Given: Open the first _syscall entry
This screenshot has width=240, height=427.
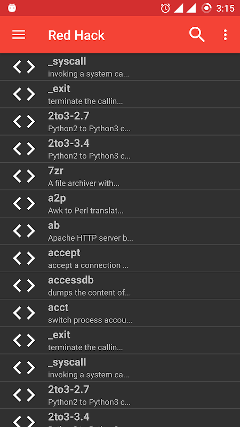Looking at the screenshot, I should 120,67.
